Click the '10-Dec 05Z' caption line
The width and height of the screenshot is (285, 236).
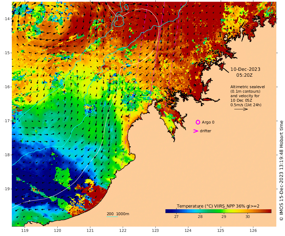(241, 100)
